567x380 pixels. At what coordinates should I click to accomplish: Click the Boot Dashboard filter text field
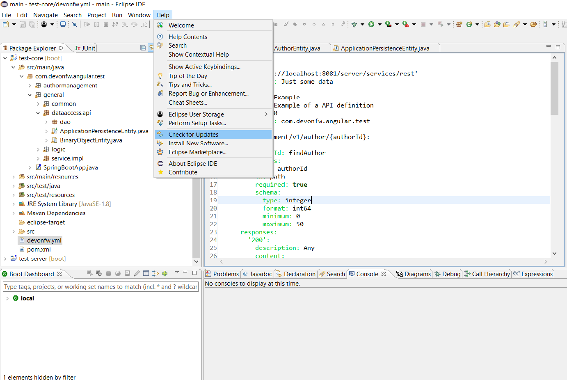[101, 287]
